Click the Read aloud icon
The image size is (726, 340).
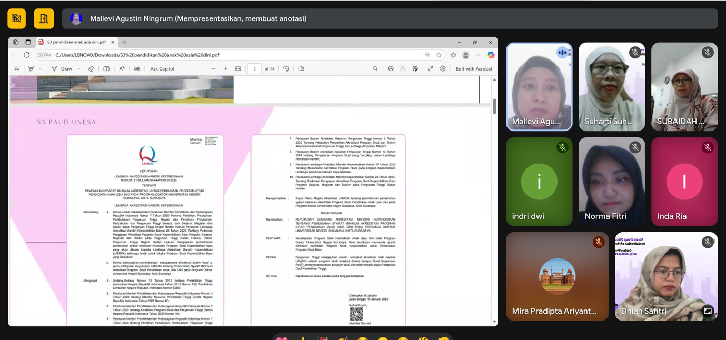coord(122,69)
